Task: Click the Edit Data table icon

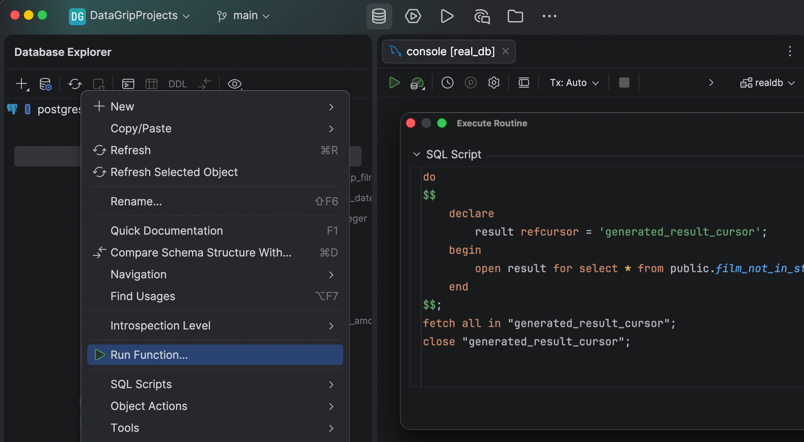Action: [151, 84]
